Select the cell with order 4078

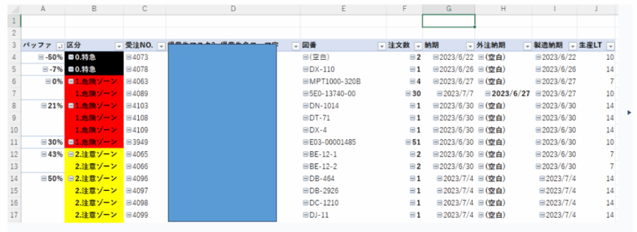click(144, 69)
